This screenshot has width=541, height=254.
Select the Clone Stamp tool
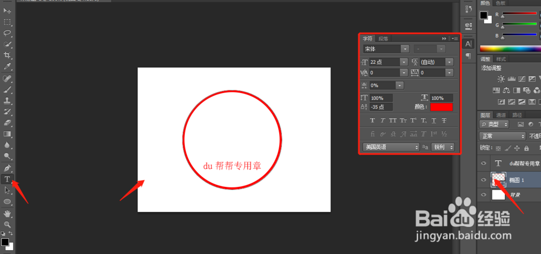7,101
